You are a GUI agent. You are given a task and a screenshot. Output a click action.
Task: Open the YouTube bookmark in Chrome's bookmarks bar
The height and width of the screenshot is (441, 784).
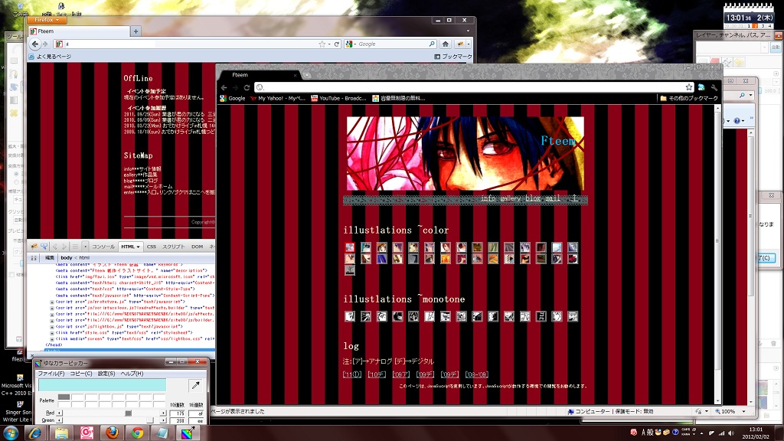(339, 99)
